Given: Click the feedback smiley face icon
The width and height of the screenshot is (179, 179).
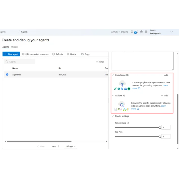Looking at the screenshot, I should 146,32.
